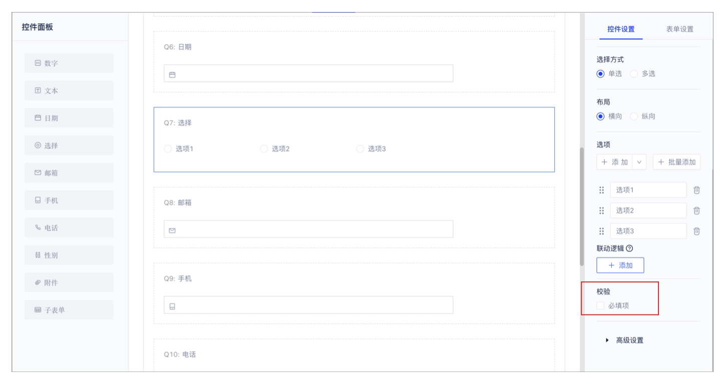725x380 pixels.
Task: Click the help icon next to 联动逻辑
Action: 629,248
